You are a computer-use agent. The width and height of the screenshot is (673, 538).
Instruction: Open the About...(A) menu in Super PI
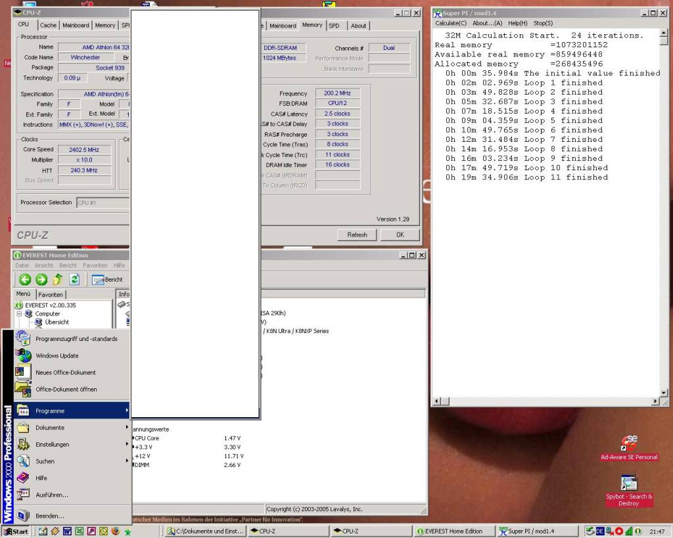click(x=487, y=23)
